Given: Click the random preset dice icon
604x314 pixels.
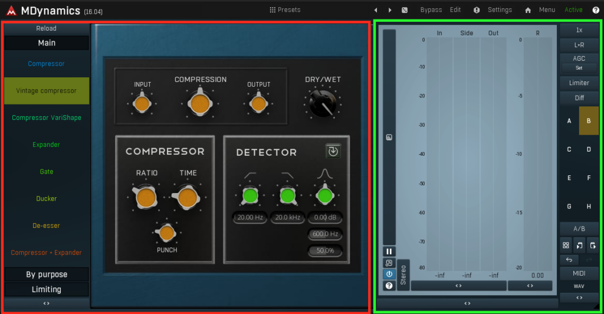Looking at the screenshot, I should pyautogui.click(x=405, y=10).
